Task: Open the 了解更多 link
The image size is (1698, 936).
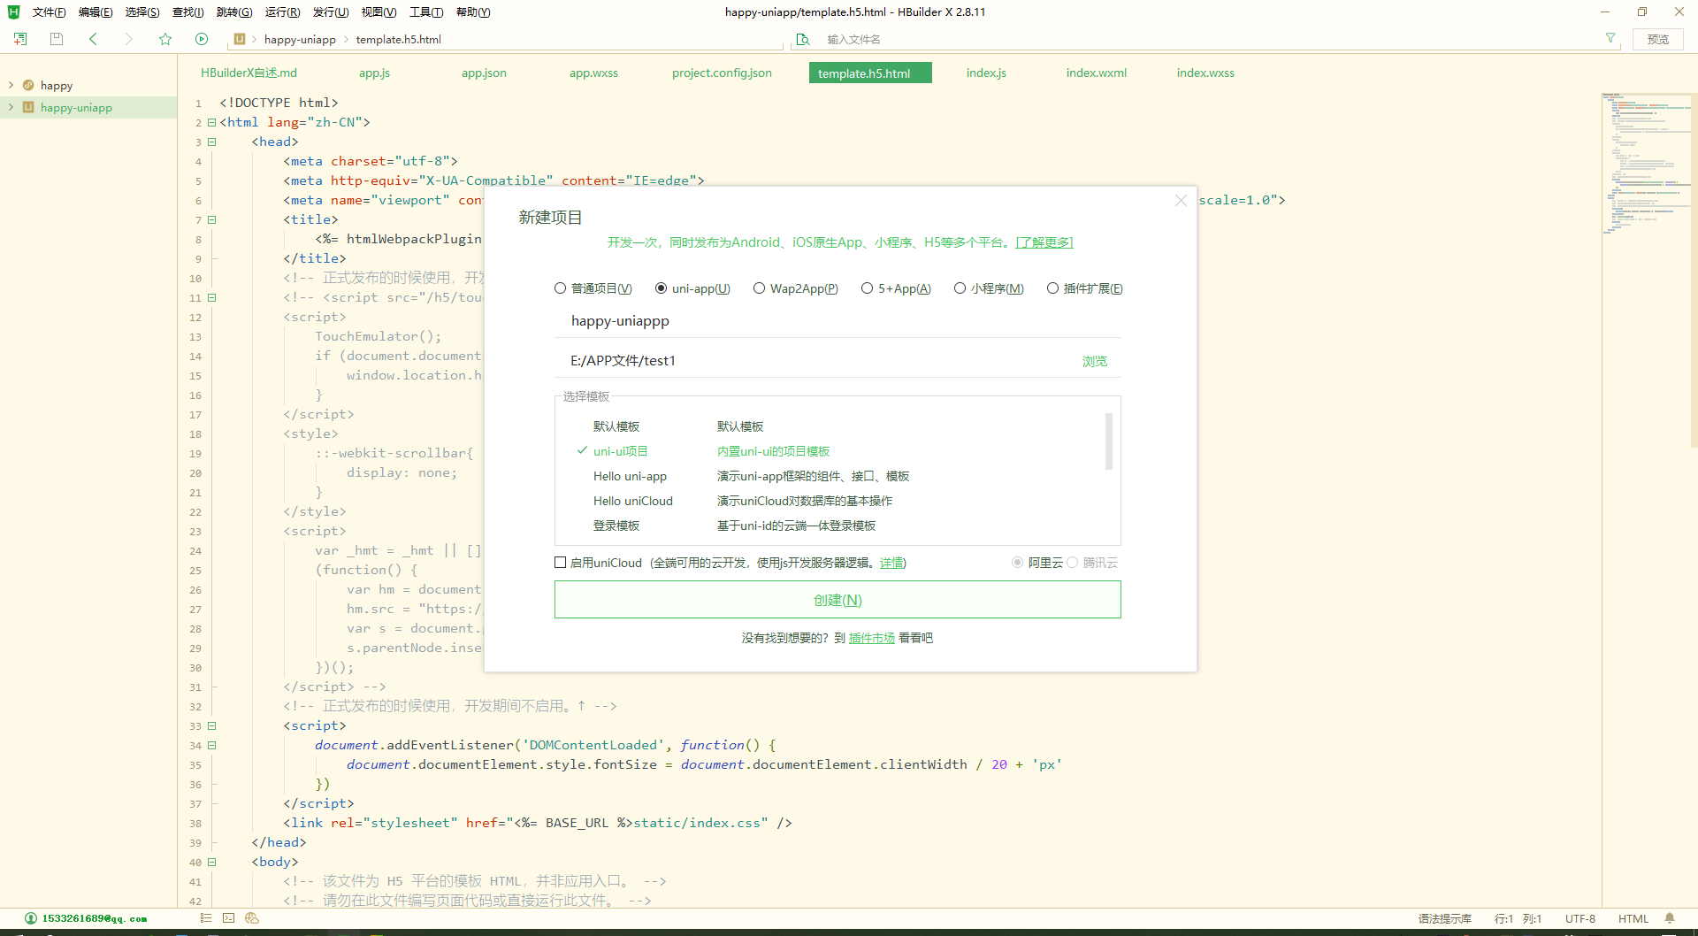Action: pyautogui.click(x=1044, y=242)
